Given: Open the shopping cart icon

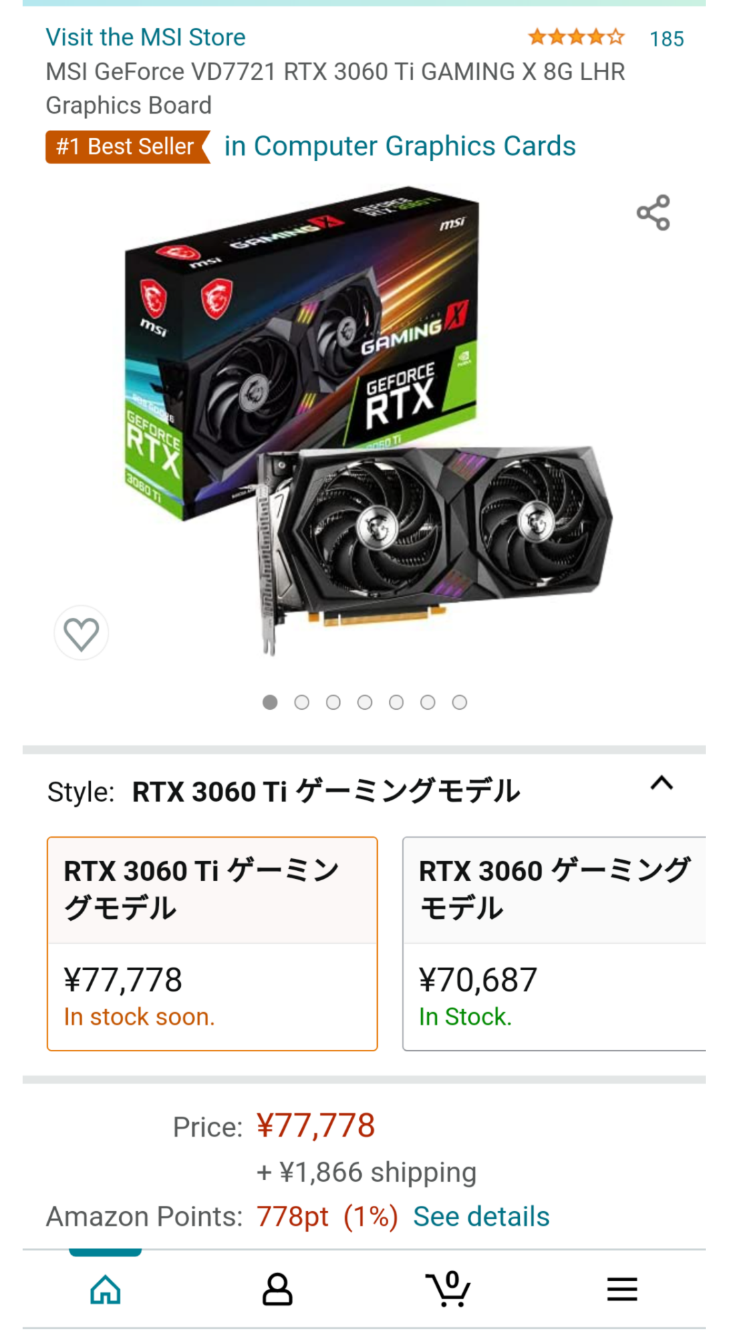Looking at the screenshot, I should pos(448,1288).
